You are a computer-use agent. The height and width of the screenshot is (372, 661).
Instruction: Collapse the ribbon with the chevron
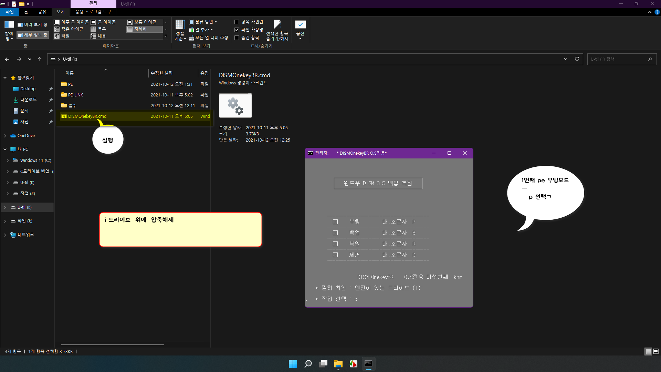(649, 12)
